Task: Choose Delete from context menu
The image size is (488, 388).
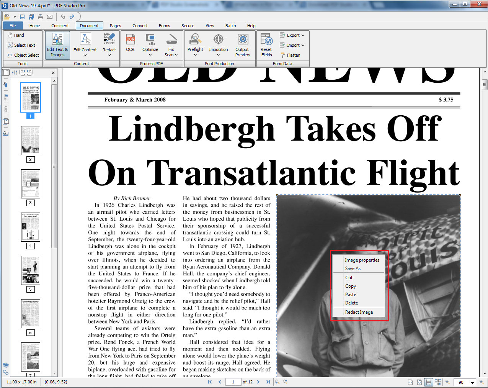Action: coord(359,303)
